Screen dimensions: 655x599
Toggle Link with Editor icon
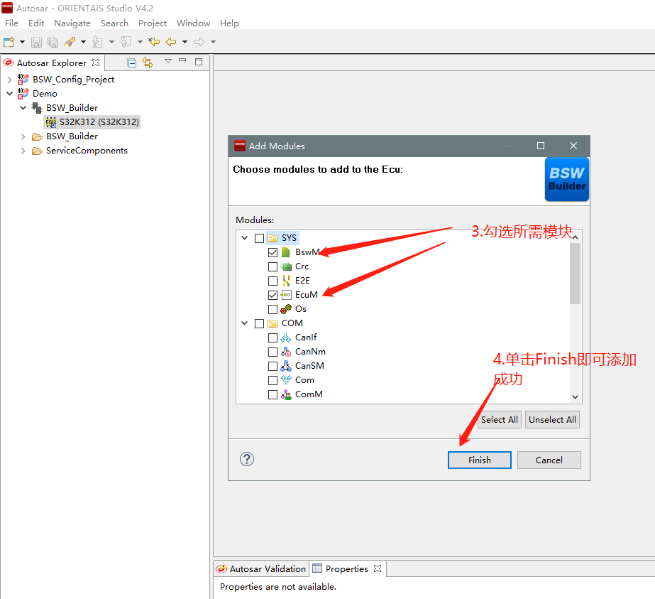click(x=148, y=63)
